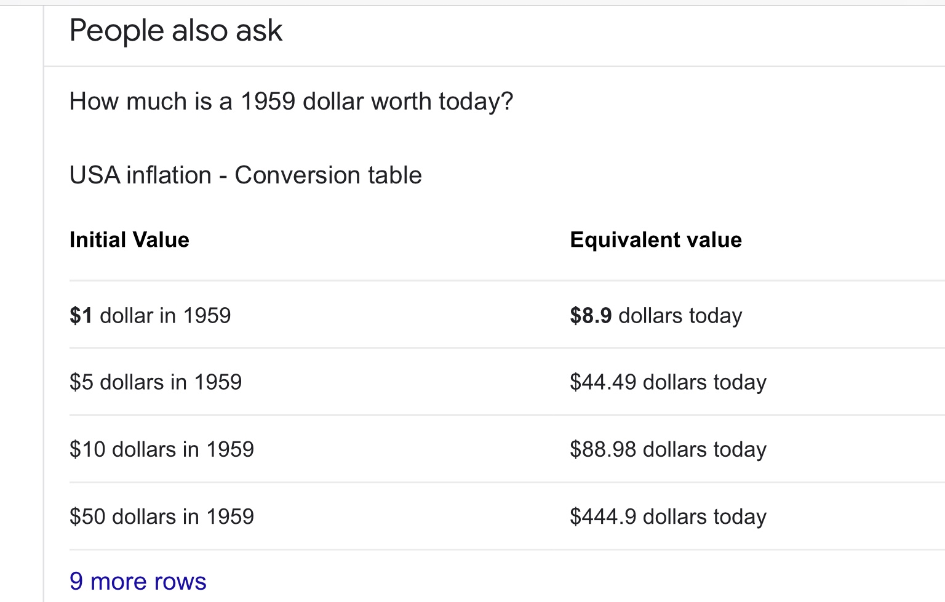Image resolution: width=945 pixels, height=602 pixels.
Task: Select the "Equivalent value" column header
Action: click(x=656, y=239)
